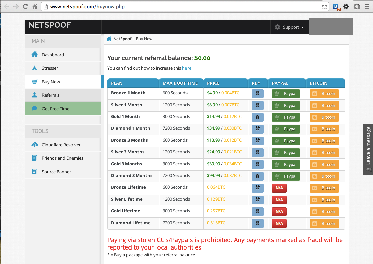Click gift icon for Gold 1 Month
This screenshot has height=264, width=373.
click(258, 117)
